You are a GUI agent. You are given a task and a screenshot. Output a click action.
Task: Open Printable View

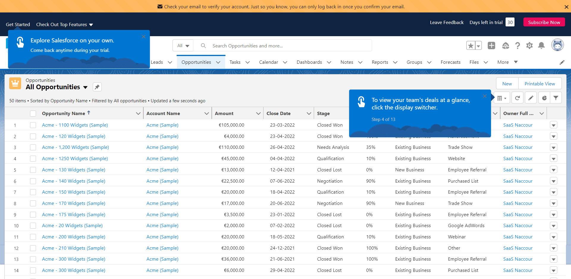coord(540,84)
